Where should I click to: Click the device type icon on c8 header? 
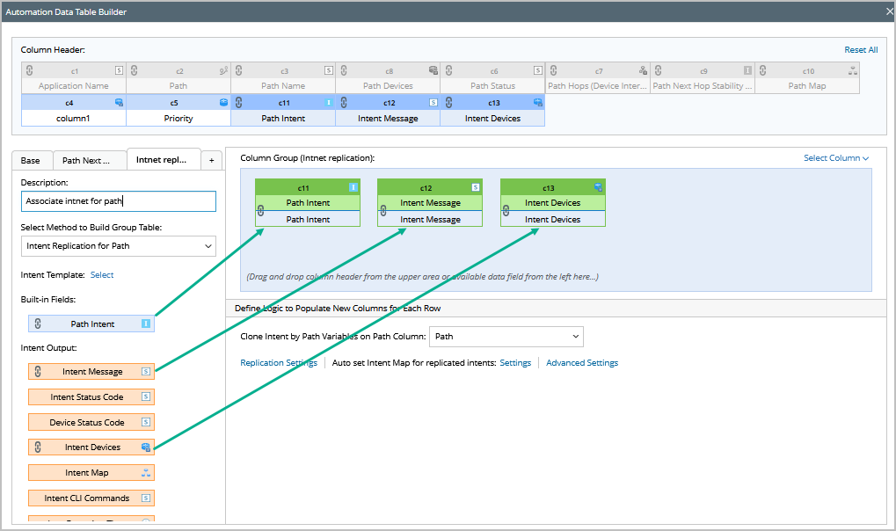pyautogui.click(x=433, y=70)
